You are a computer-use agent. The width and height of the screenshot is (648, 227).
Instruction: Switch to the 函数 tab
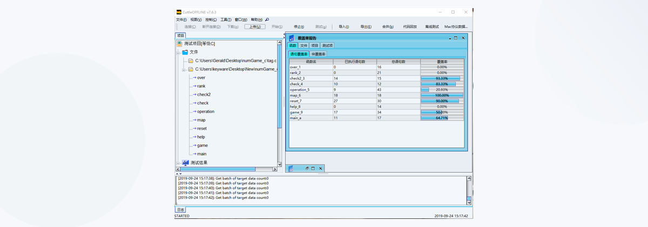[x=293, y=46]
